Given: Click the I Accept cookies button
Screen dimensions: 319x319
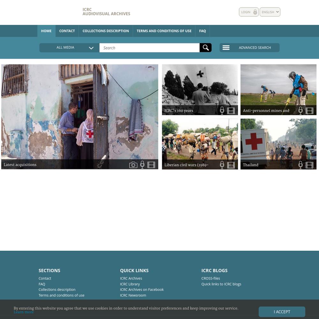Looking at the screenshot, I should (282, 312).
